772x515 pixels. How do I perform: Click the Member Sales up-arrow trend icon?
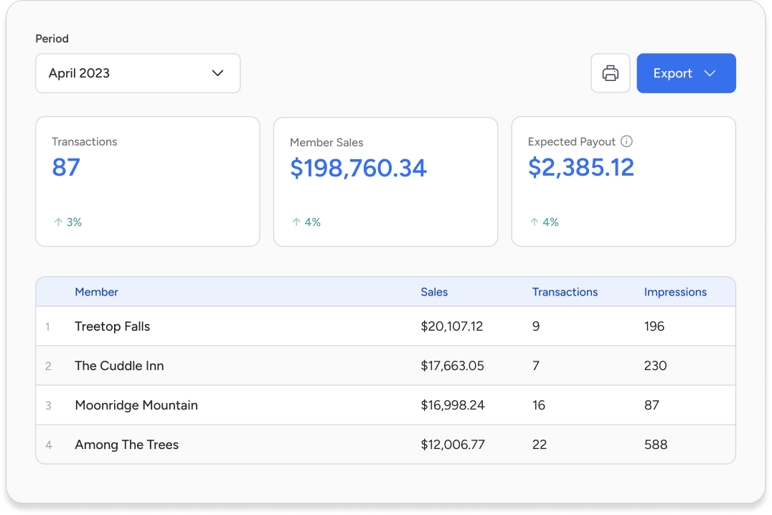pos(296,222)
